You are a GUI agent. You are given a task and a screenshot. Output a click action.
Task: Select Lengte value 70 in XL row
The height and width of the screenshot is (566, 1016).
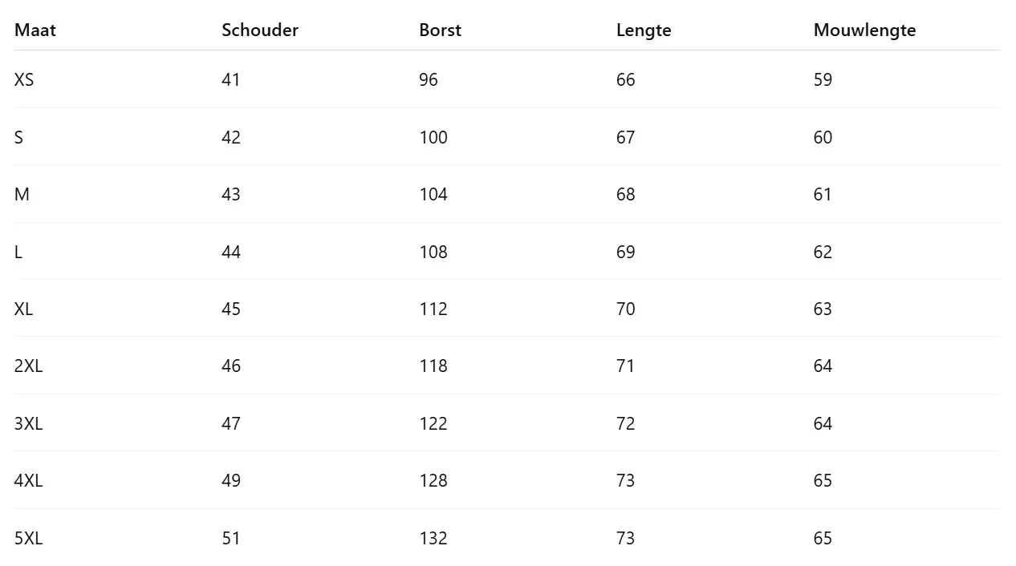pos(626,309)
